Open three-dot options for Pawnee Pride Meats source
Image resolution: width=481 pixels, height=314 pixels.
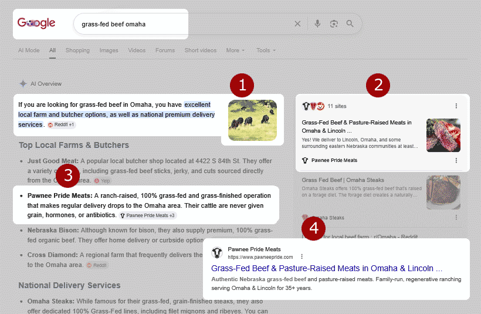tap(456, 160)
